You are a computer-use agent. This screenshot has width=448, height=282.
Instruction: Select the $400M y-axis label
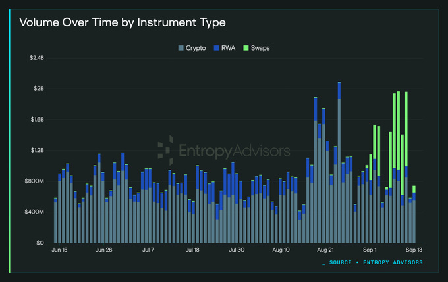tap(34, 212)
